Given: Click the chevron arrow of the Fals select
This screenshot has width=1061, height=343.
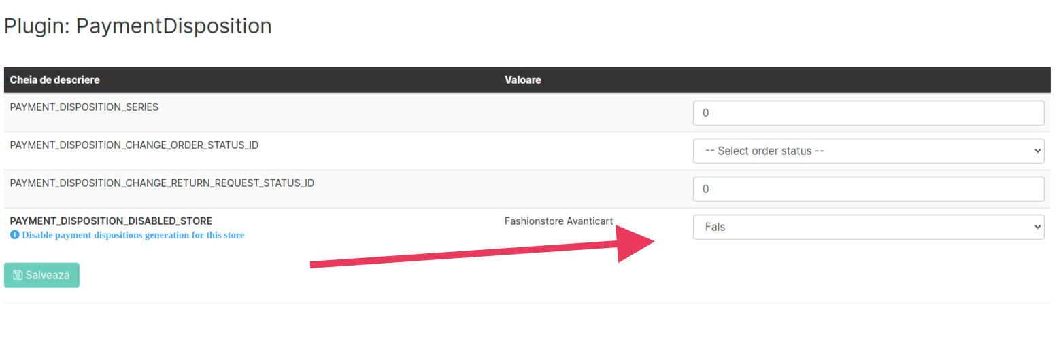Looking at the screenshot, I should [x=1037, y=227].
